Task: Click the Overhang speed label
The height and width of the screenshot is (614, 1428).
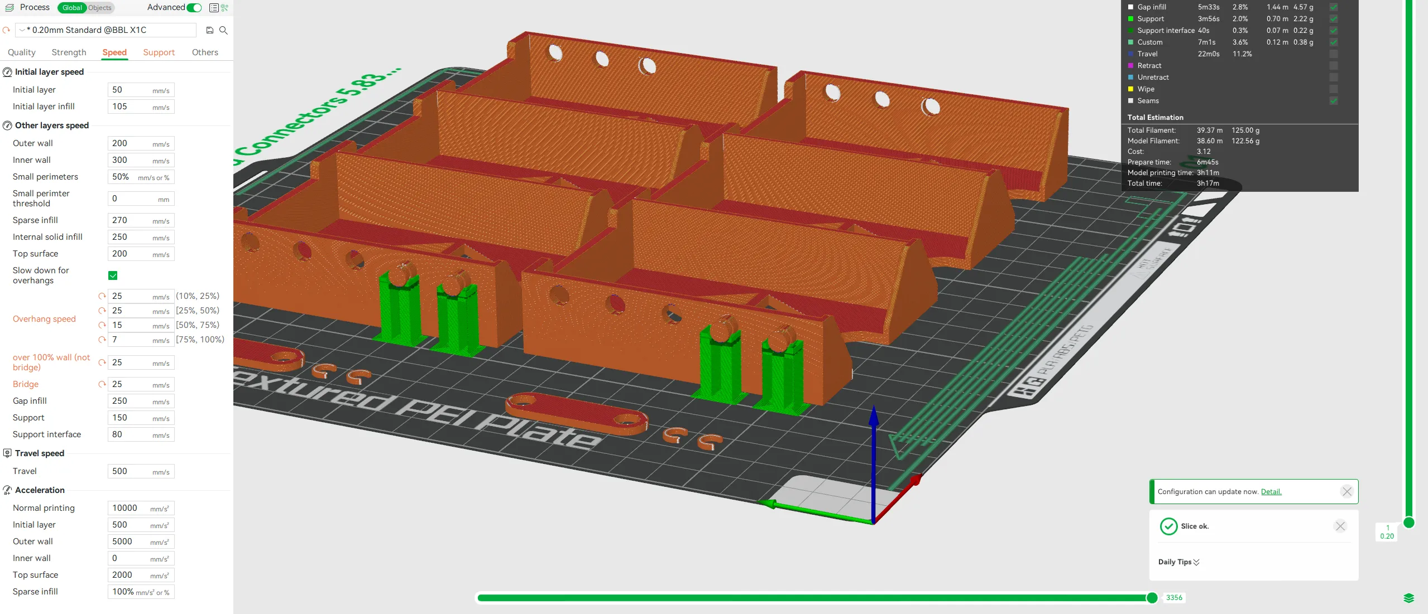Action: tap(44, 319)
